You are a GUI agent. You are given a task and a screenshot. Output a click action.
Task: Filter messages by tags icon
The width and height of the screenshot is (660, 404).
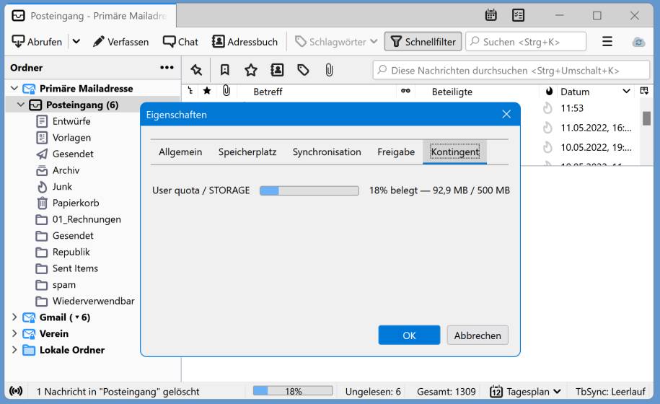304,70
